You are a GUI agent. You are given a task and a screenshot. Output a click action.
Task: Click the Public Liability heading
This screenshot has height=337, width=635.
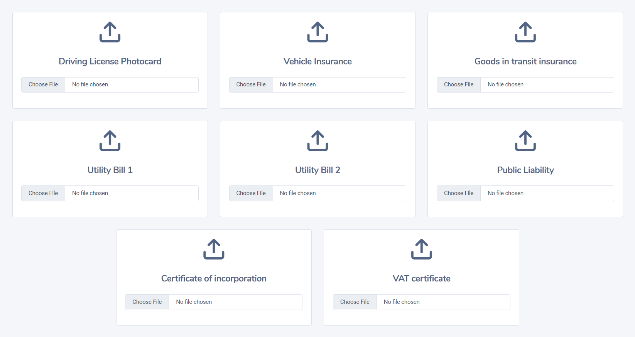pos(525,170)
